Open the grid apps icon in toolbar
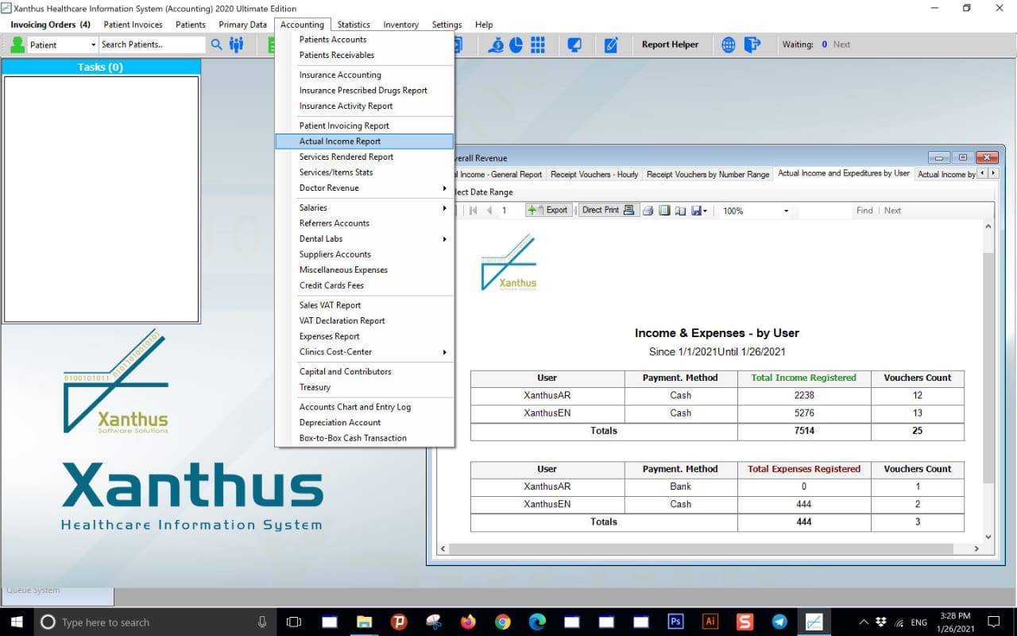 tap(538, 45)
